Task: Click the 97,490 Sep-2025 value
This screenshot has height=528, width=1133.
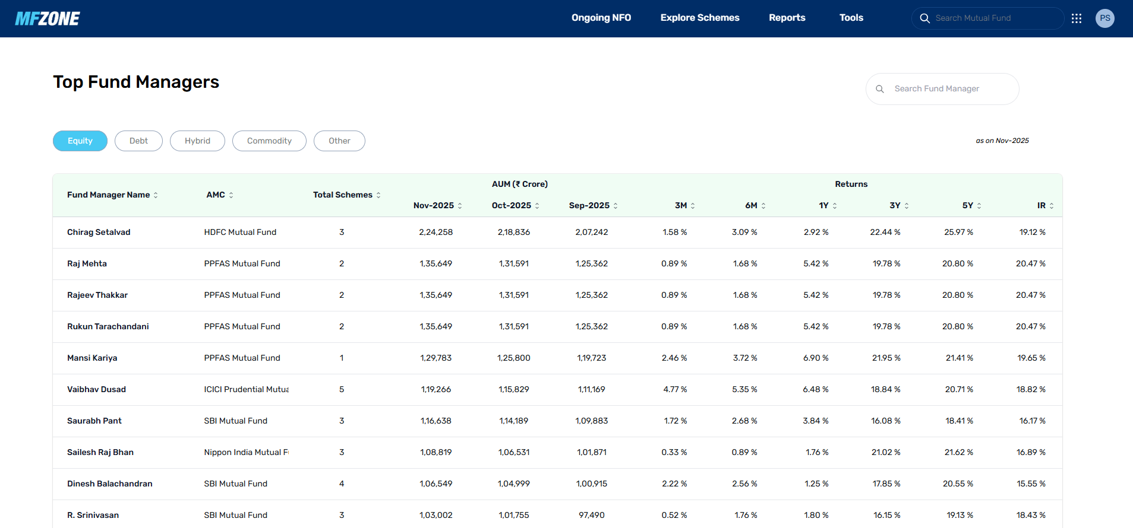Action: point(592,516)
